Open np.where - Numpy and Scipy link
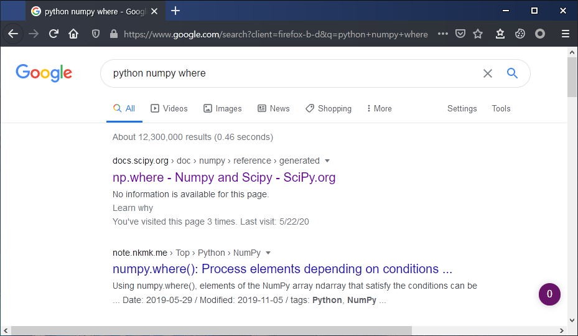 (224, 177)
